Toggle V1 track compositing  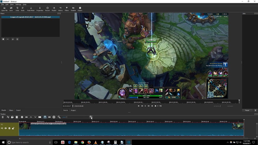(9, 128)
